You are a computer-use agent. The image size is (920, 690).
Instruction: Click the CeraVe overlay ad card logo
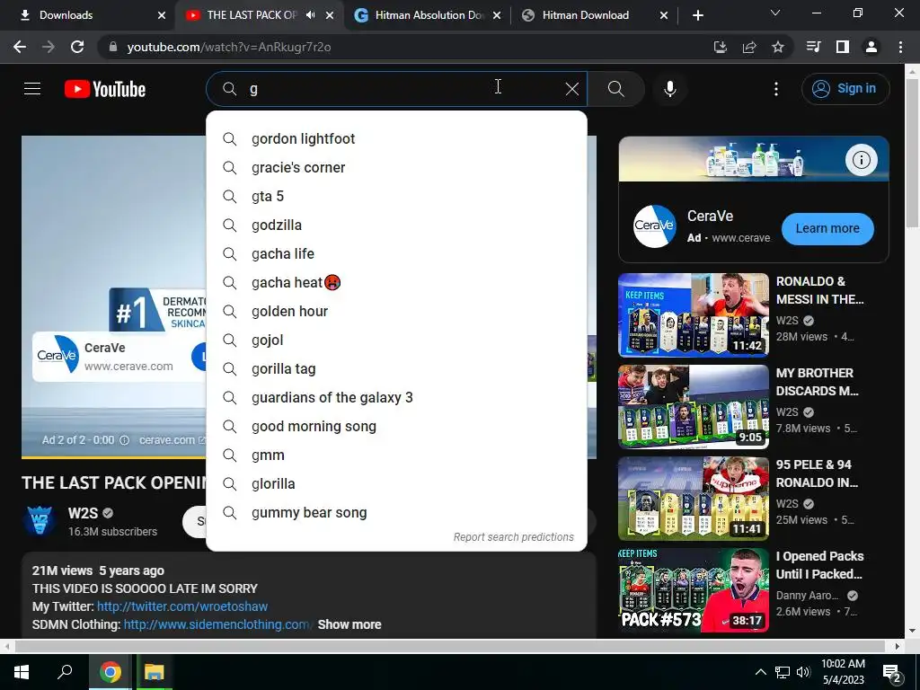[57, 354]
